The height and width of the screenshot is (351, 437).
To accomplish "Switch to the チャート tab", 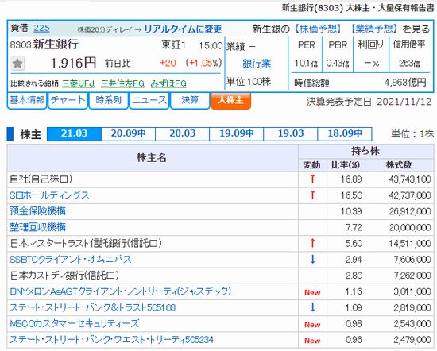I will coord(68,100).
